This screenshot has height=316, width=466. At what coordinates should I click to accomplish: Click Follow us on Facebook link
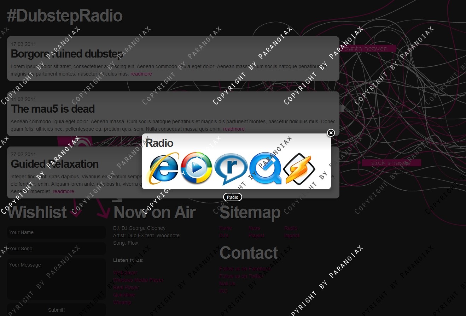[x=245, y=269]
